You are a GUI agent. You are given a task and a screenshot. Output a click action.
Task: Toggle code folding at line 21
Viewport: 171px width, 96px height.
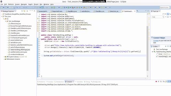point(40,39)
